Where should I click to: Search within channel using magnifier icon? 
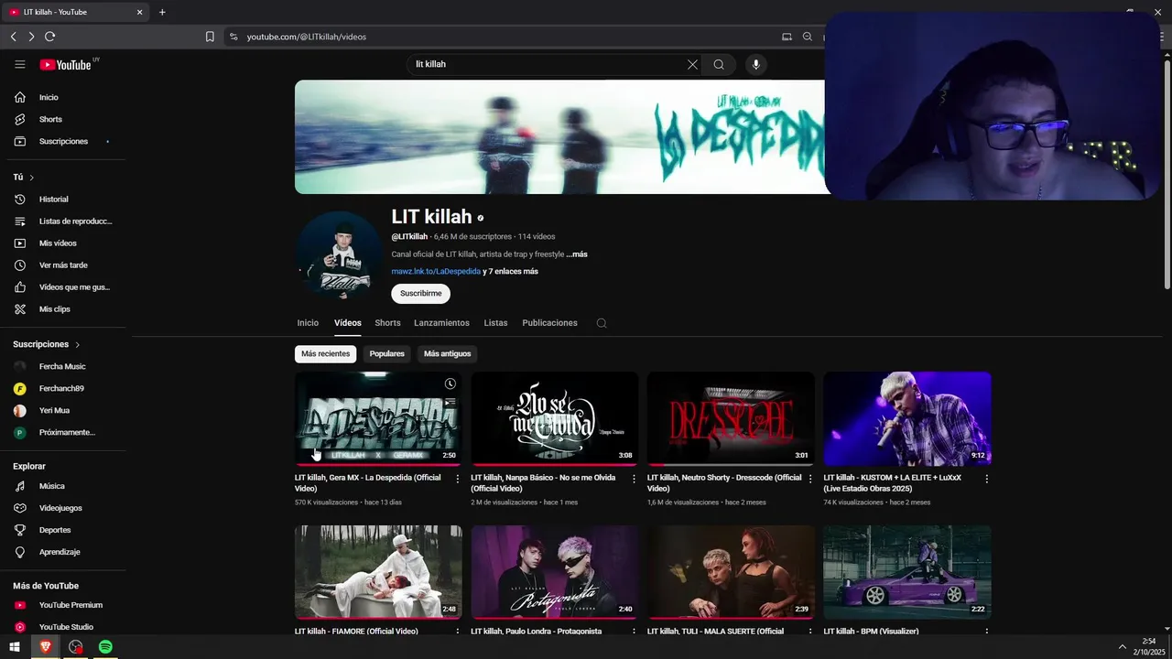(x=602, y=323)
